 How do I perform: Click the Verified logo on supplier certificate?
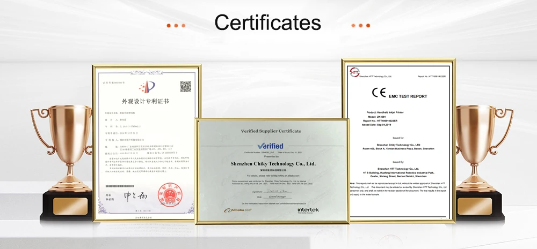[270, 146]
